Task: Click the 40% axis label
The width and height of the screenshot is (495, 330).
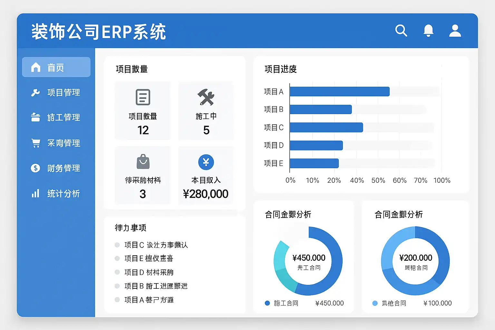Action: (357, 180)
